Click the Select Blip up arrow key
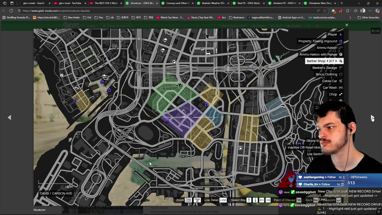The image size is (382, 215). [249, 200]
